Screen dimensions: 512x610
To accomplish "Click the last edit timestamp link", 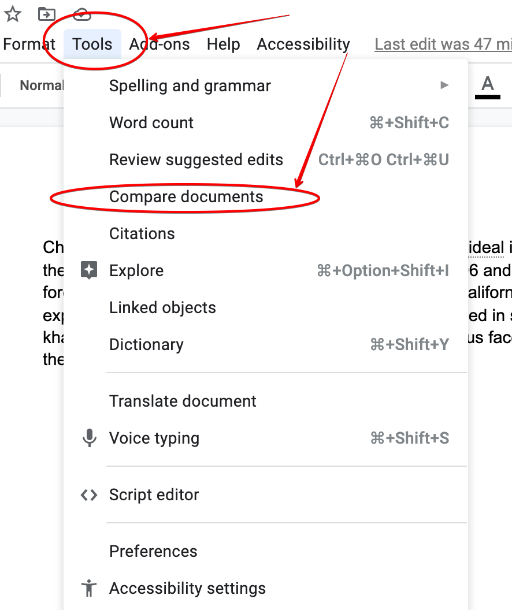I will tap(443, 44).
